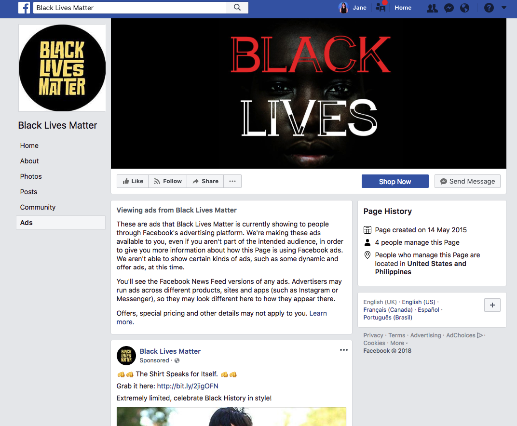This screenshot has height=426, width=517.
Task: Switch language to Français (Canada)
Action: click(x=388, y=310)
